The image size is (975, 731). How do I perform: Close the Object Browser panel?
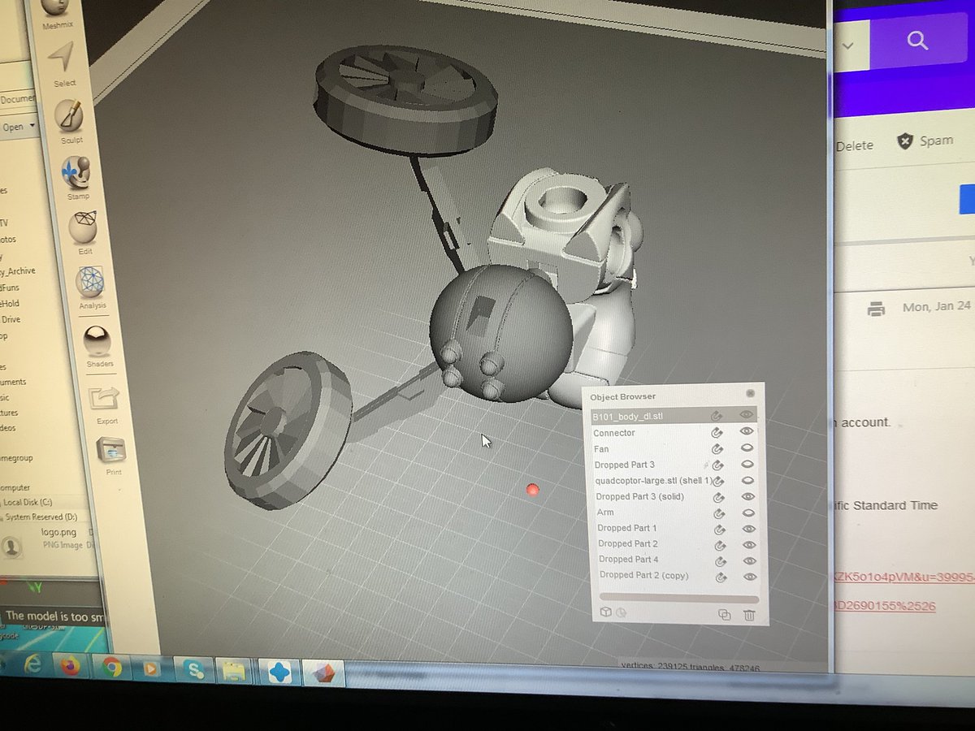751,393
